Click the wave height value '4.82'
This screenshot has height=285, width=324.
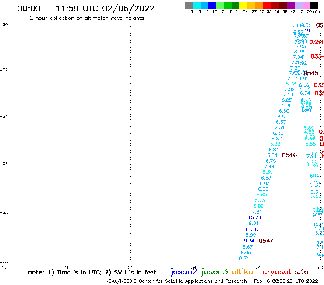tap(309, 132)
